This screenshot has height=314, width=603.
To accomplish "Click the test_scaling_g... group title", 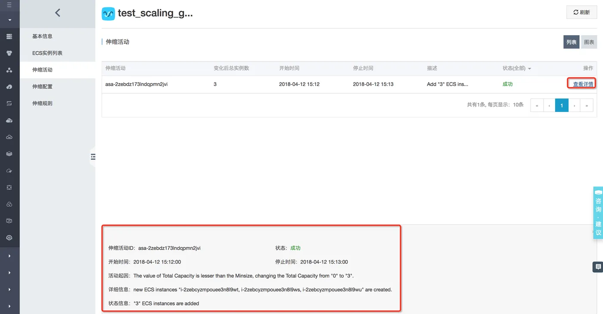I will (155, 13).
